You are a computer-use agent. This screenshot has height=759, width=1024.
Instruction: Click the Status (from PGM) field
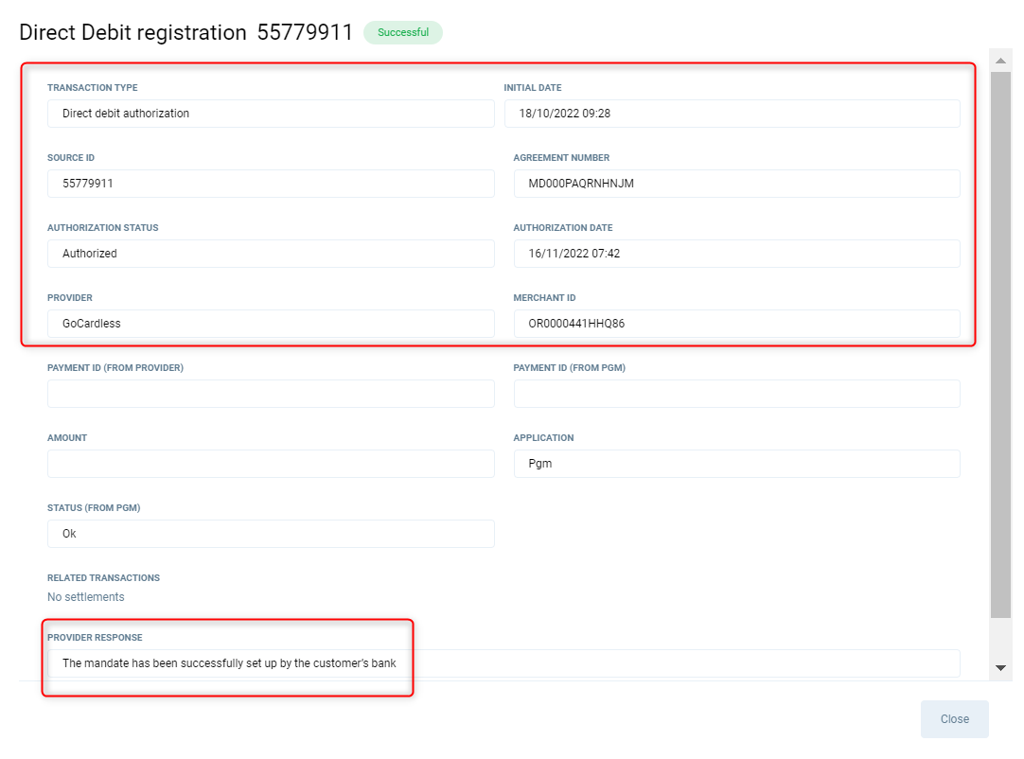click(271, 534)
